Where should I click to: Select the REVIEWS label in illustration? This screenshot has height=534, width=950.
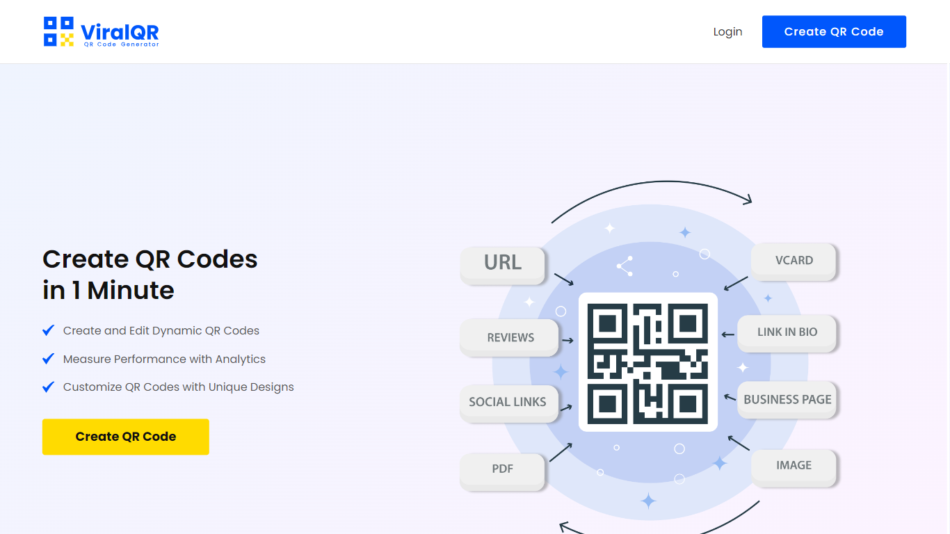[x=510, y=338]
